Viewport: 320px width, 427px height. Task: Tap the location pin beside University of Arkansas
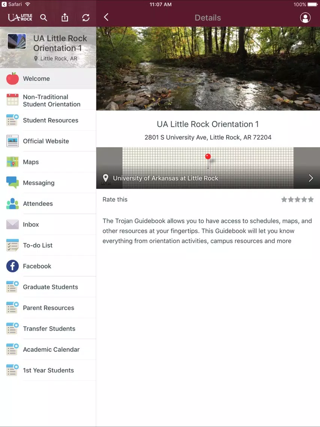pos(106,178)
